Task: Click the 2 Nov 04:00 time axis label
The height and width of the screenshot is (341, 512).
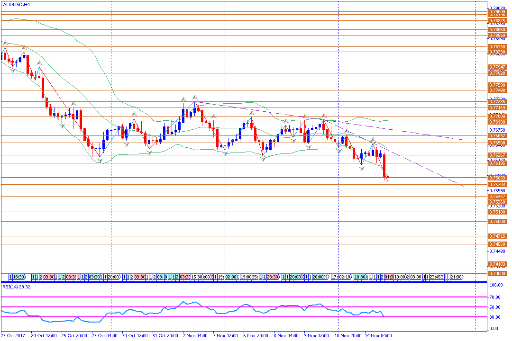Action: point(195,335)
